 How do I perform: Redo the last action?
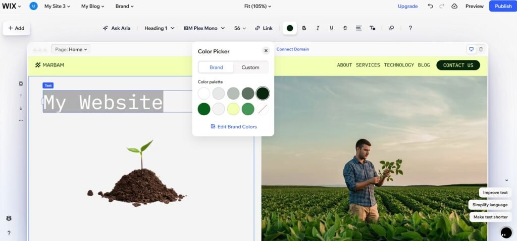coord(442,6)
